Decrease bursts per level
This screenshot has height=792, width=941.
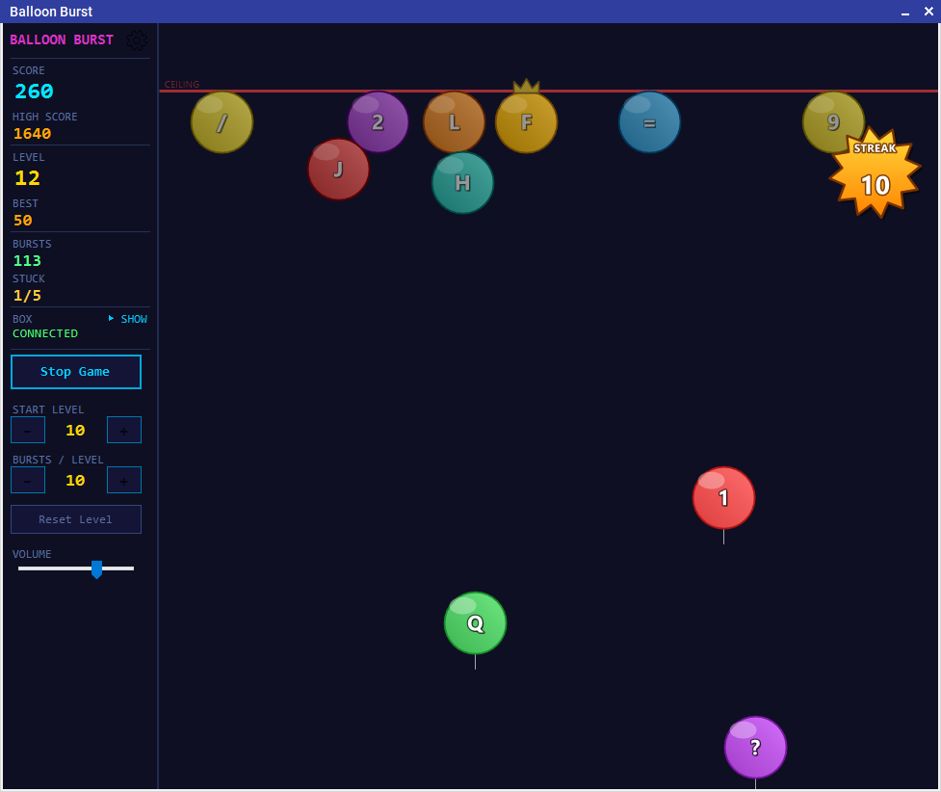coord(28,481)
